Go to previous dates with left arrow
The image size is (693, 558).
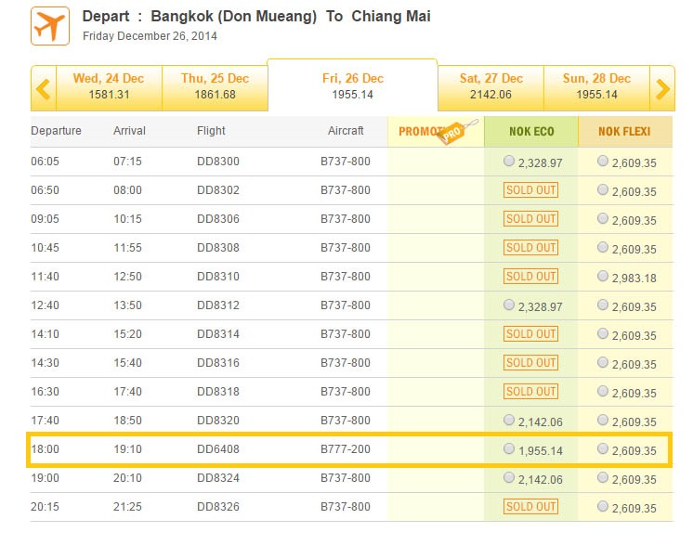43,89
